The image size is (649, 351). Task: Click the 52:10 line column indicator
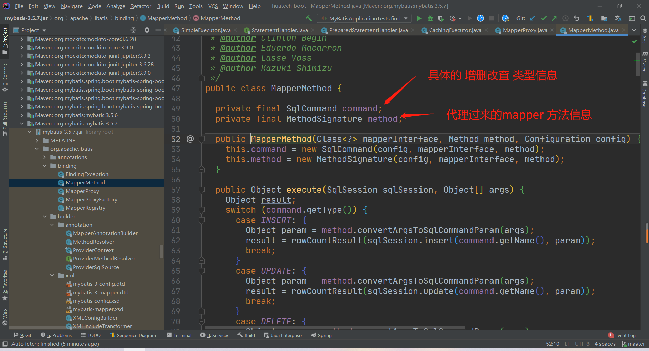coord(552,344)
